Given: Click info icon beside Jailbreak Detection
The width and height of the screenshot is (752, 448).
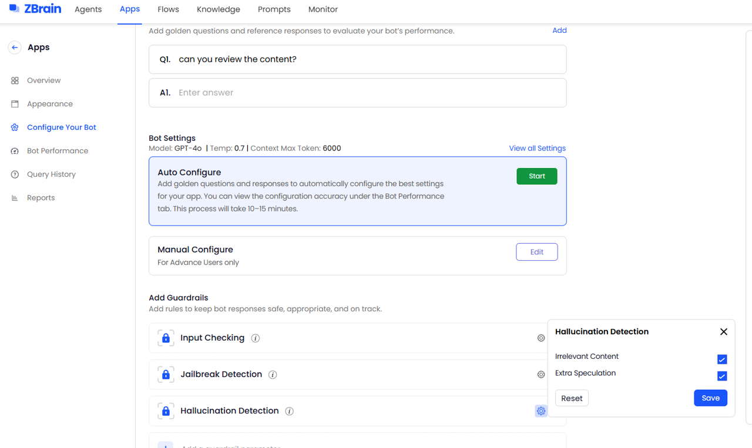Looking at the screenshot, I should click(273, 375).
